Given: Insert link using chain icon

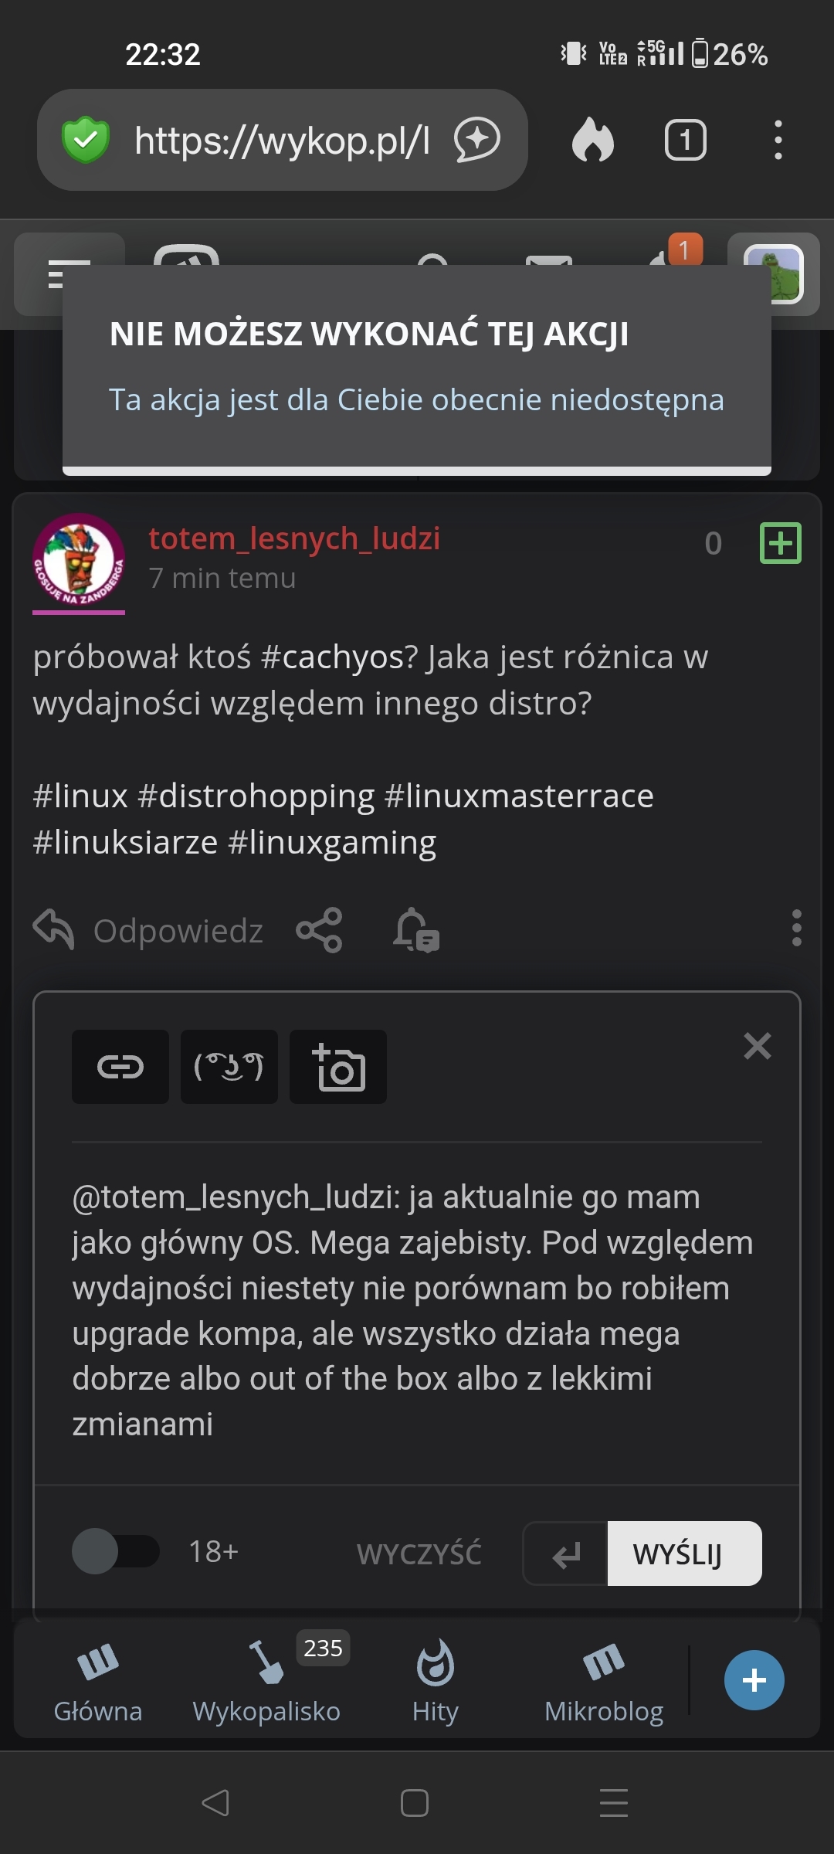Looking at the screenshot, I should pyautogui.click(x=120, y=1067).
